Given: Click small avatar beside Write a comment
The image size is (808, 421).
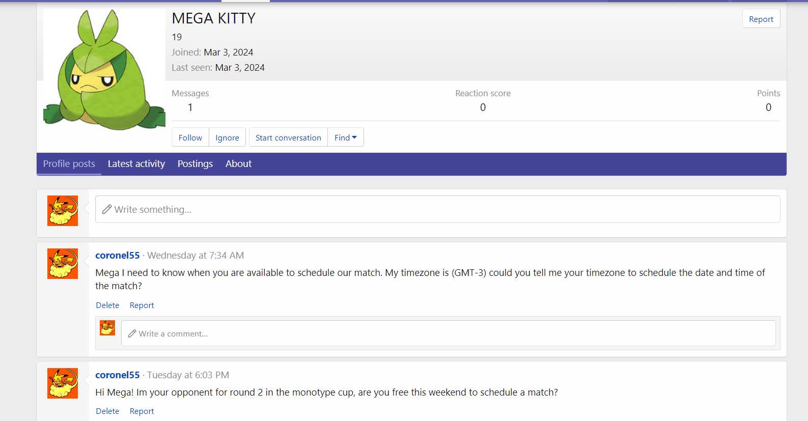Looking at the screenshot, I should coord(107,328).
